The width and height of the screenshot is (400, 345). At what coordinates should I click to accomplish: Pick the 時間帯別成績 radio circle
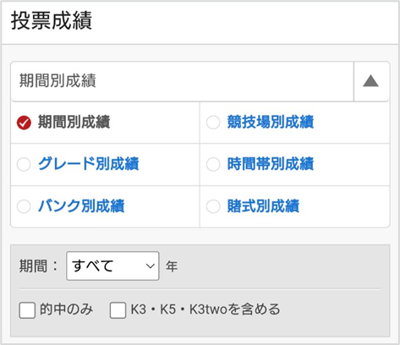click(x=213, y=164)
